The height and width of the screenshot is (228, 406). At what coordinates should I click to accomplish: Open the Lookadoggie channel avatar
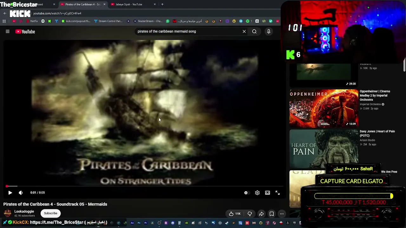point(8,213)
